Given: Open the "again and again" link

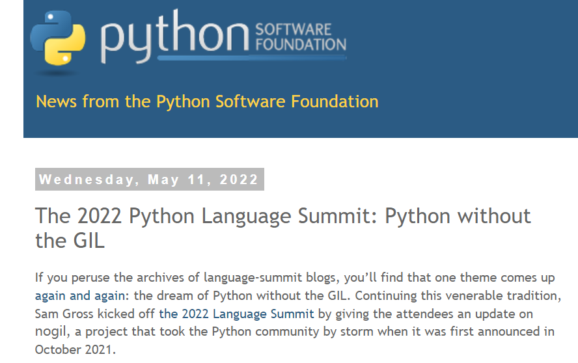Looking at the screenshot, I should click(80, 295).
